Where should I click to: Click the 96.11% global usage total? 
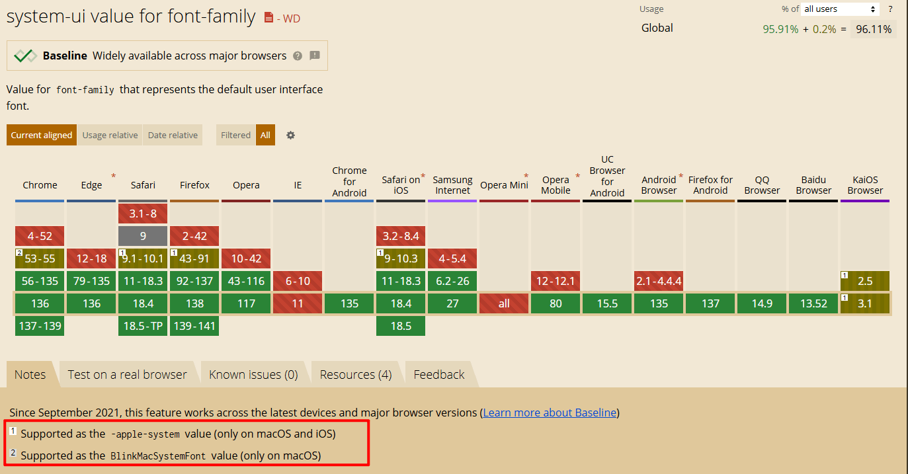pyautogui.click(x=874, y=29)
